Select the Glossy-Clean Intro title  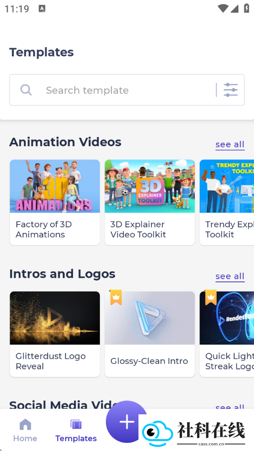click(x=149, y=361)
